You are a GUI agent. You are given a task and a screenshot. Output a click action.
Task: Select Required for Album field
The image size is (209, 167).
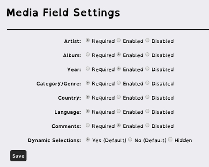tap(88, 54)
